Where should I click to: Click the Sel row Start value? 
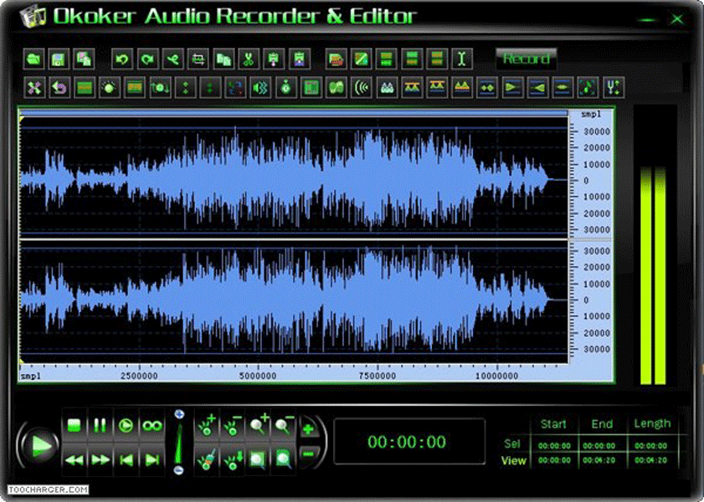click(x=554, y=447)
